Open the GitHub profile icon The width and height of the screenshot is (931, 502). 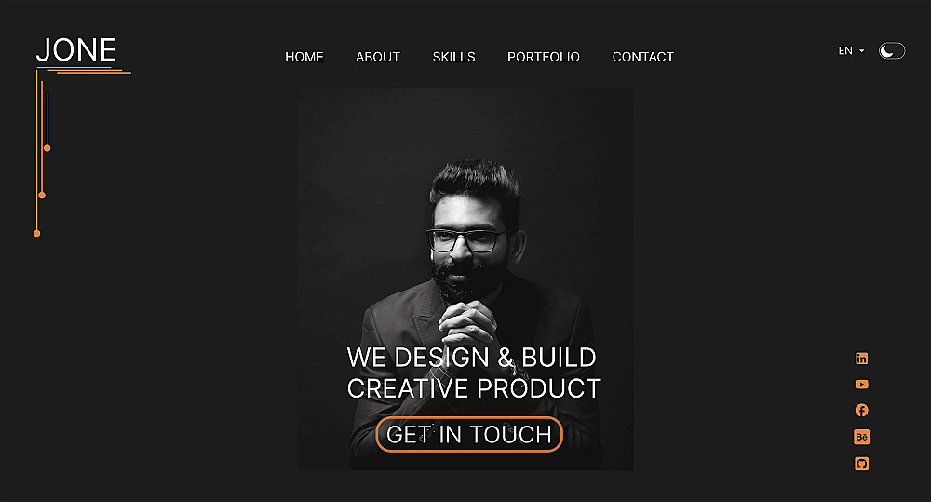(861, 464)
